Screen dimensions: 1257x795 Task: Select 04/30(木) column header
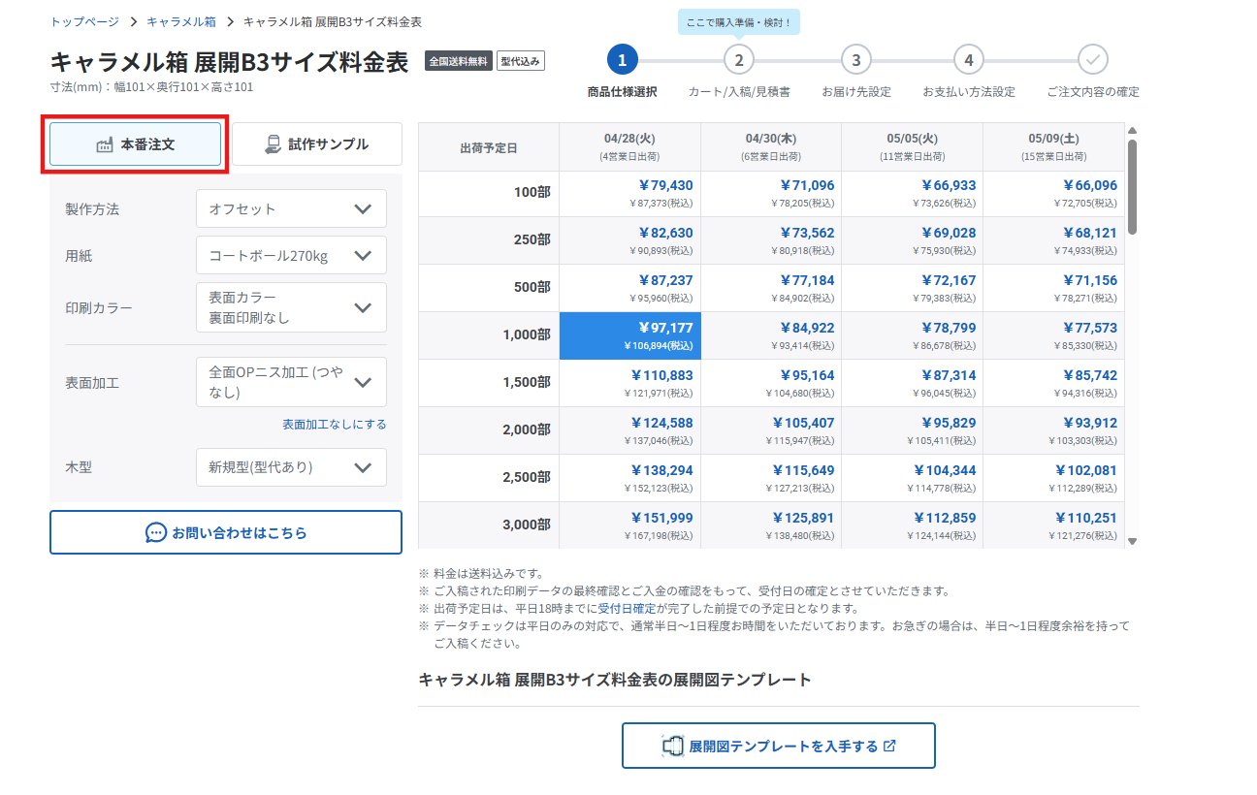(x=771, y=146)
